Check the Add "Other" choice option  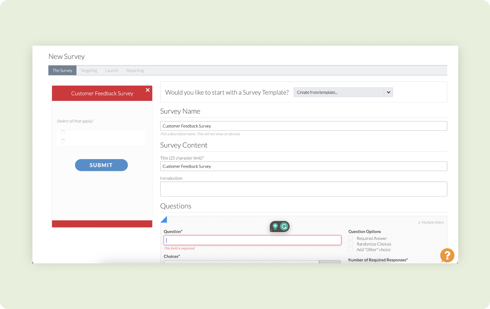(350, 249)
